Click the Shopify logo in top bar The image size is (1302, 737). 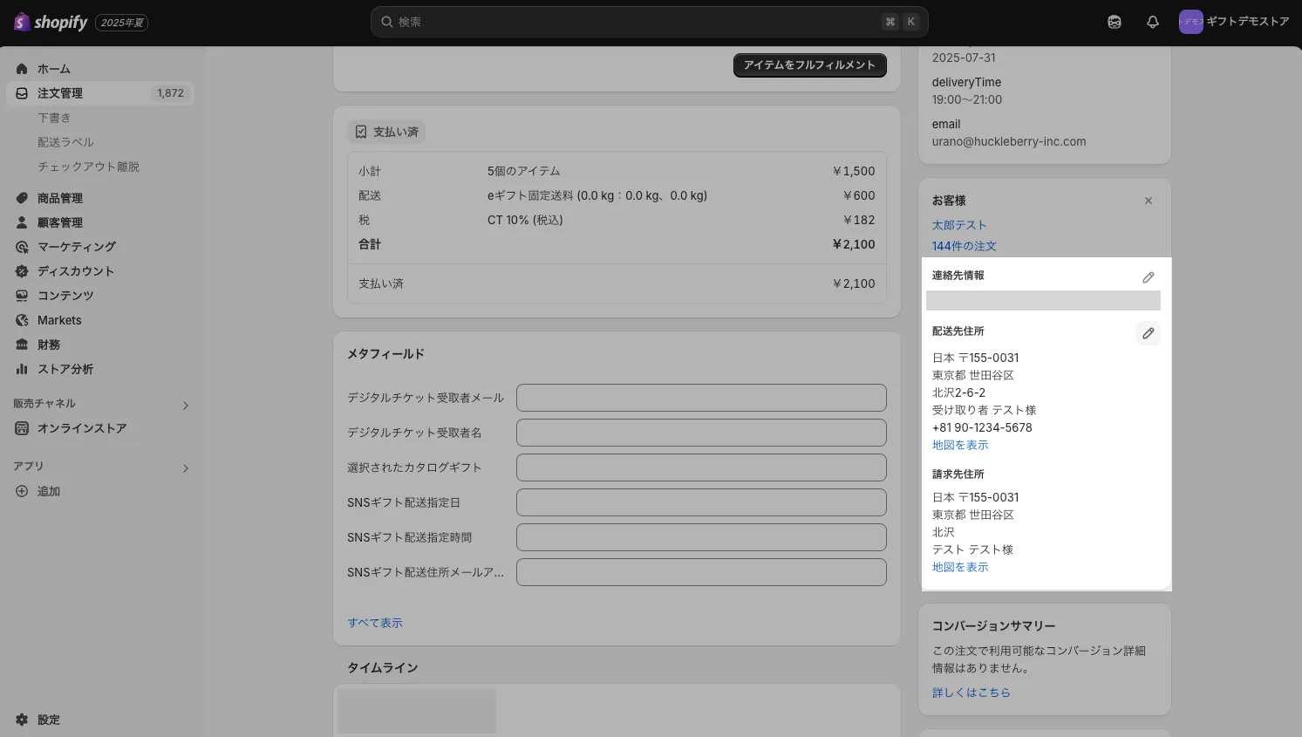point(51,22)
